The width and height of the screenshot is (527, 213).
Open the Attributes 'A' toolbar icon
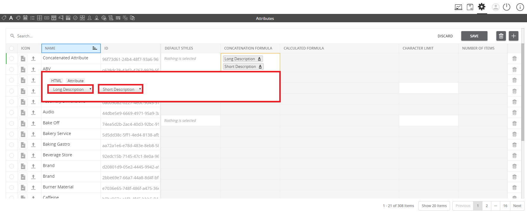tap(11, 18)
